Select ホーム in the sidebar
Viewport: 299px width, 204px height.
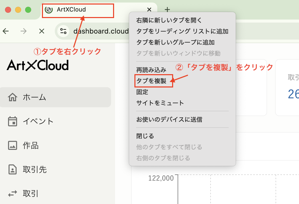coord(35,97)
